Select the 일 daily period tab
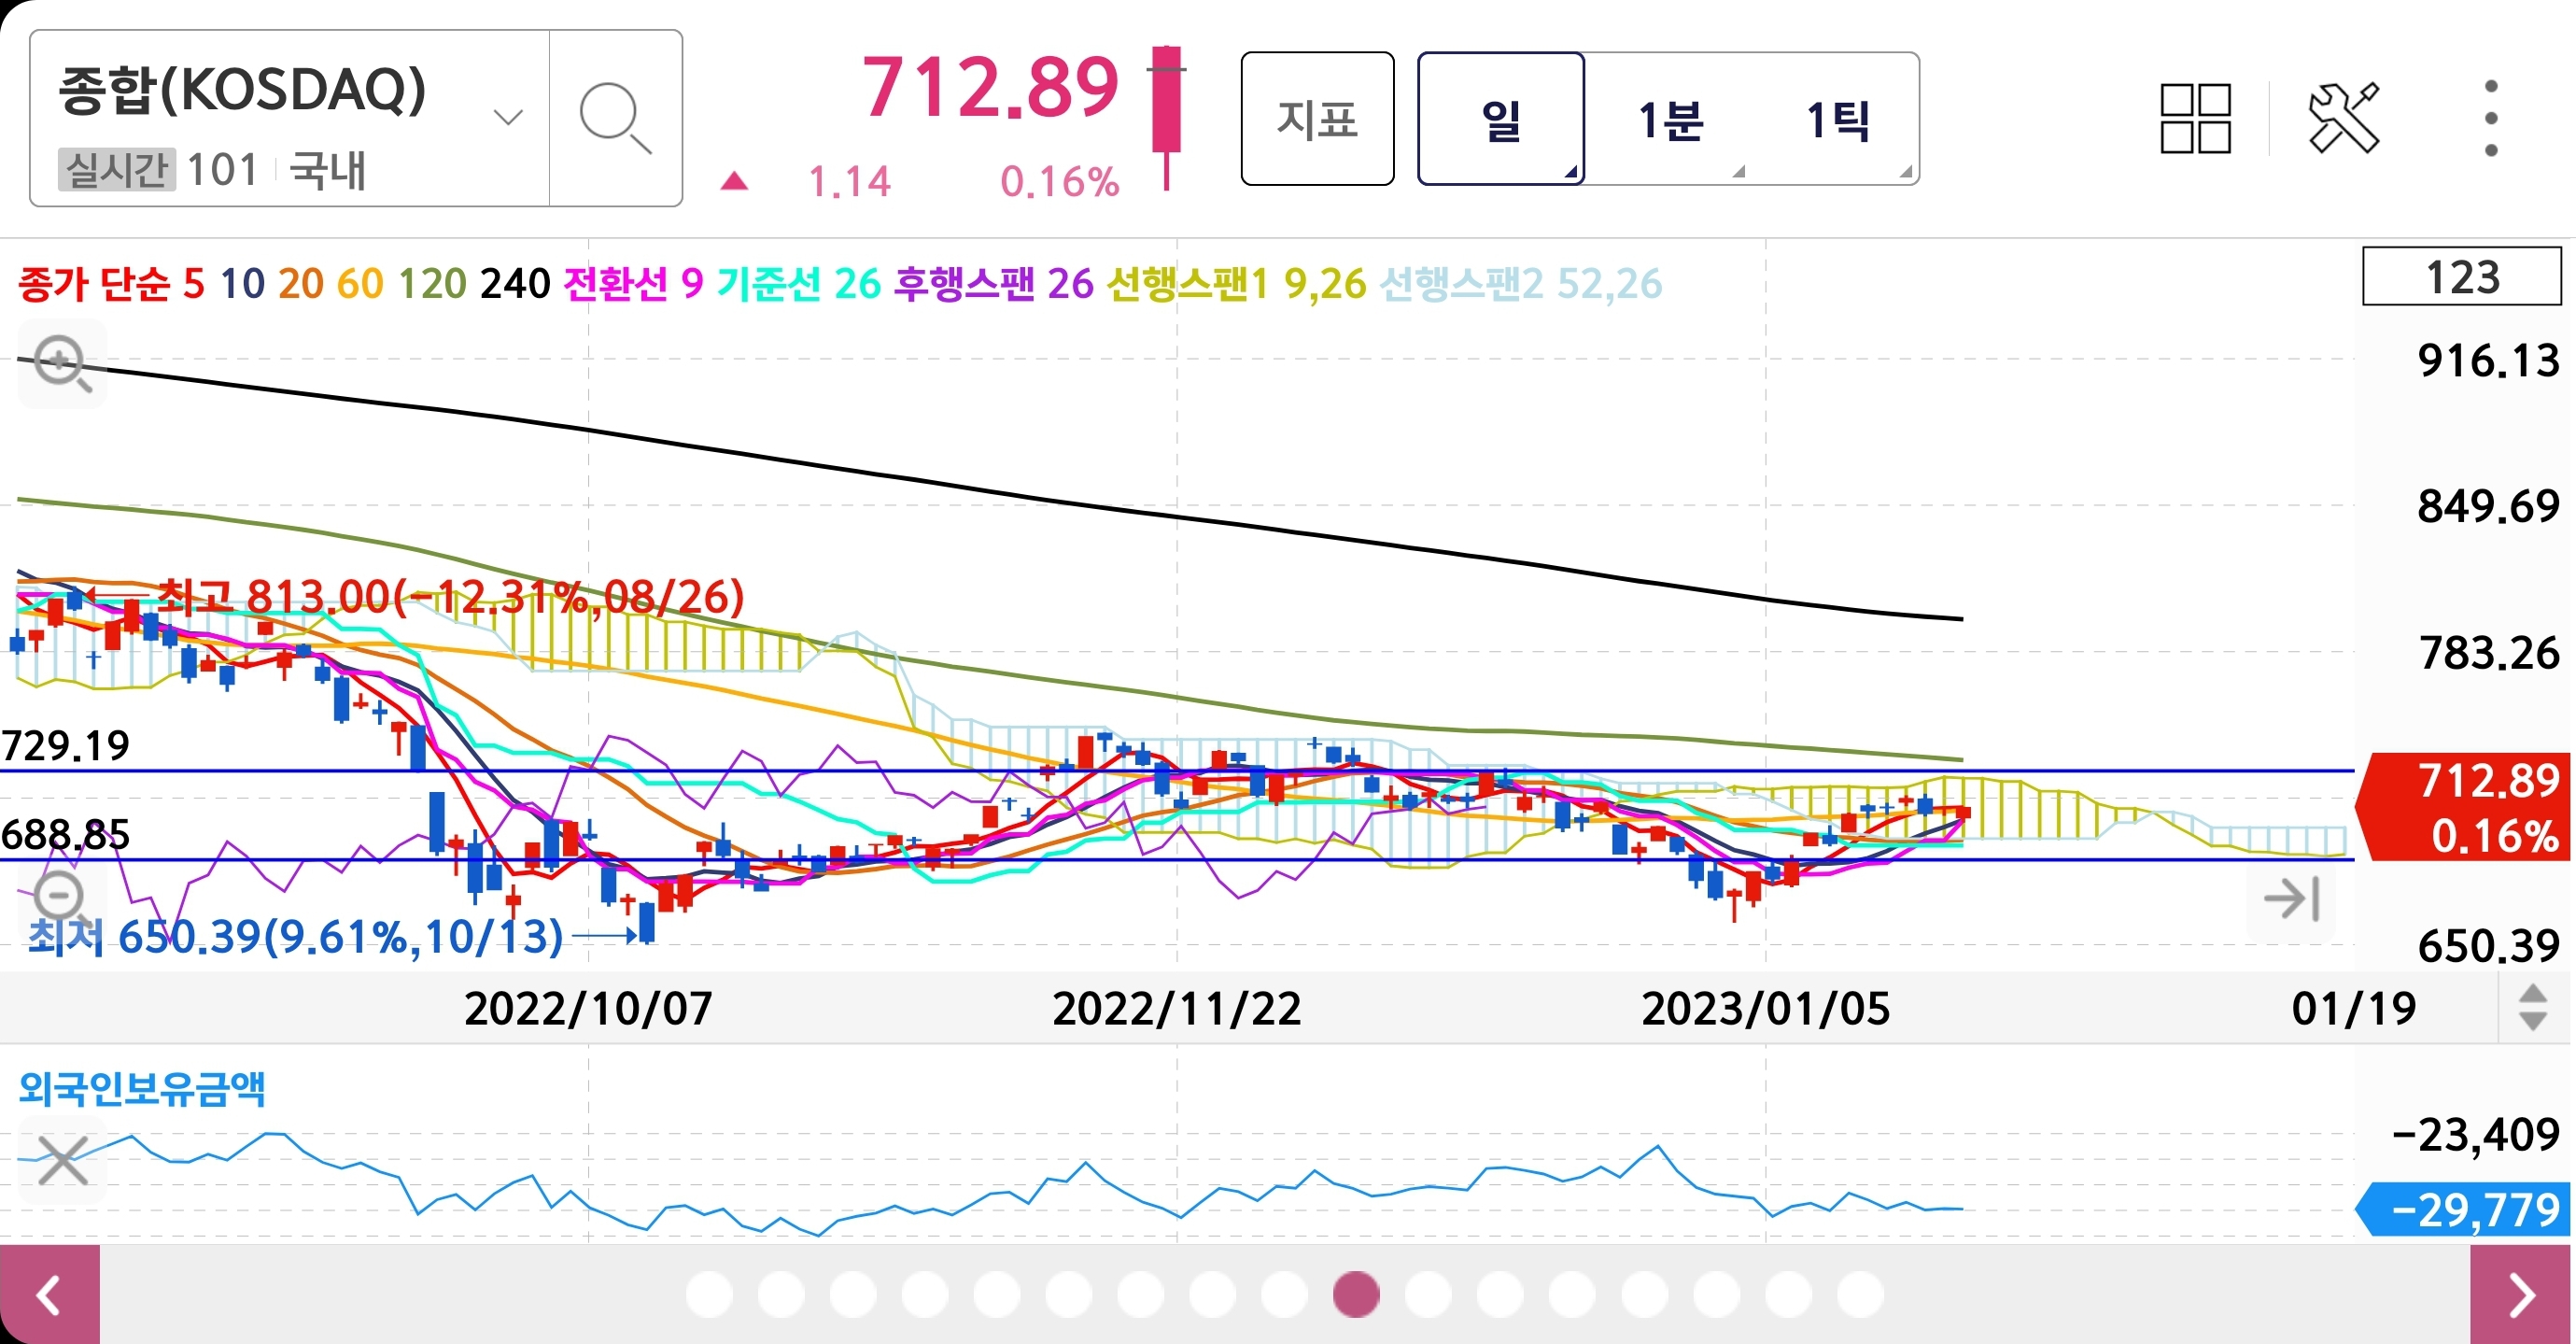This screenshot has height=1344, width=2576. [x=1500, y=119]
